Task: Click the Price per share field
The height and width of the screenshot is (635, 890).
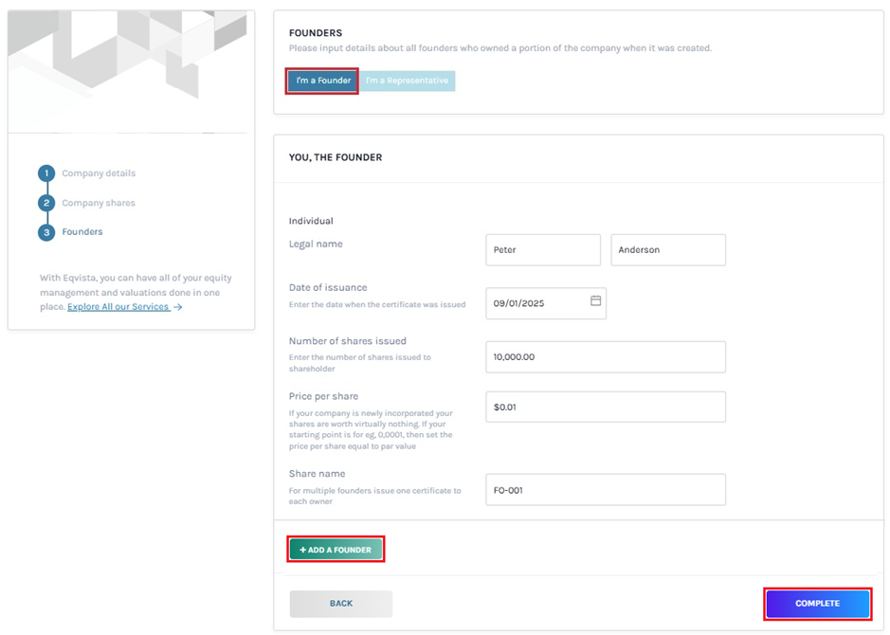Action: pos(605,407)
